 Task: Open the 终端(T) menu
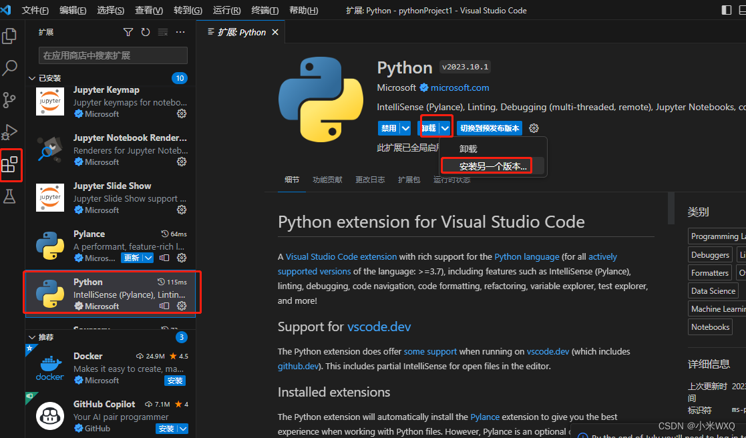click(x=264, y=11)
